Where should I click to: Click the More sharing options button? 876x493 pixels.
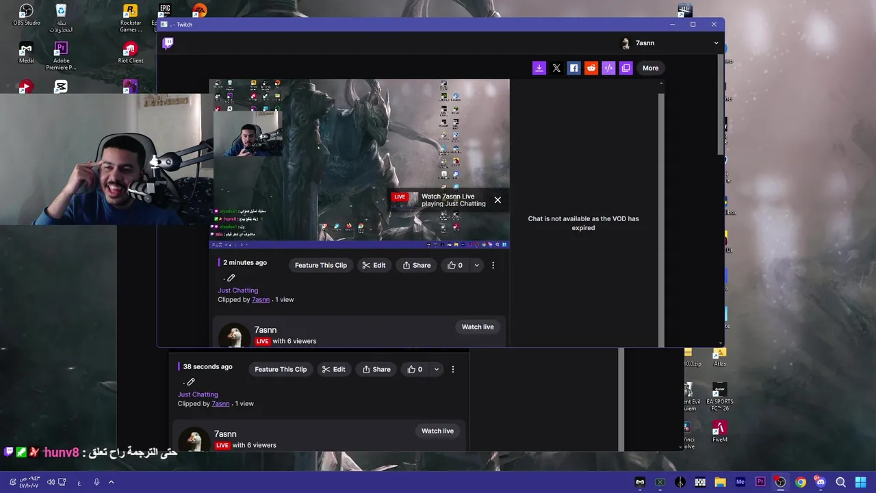[x=650, y=68]
